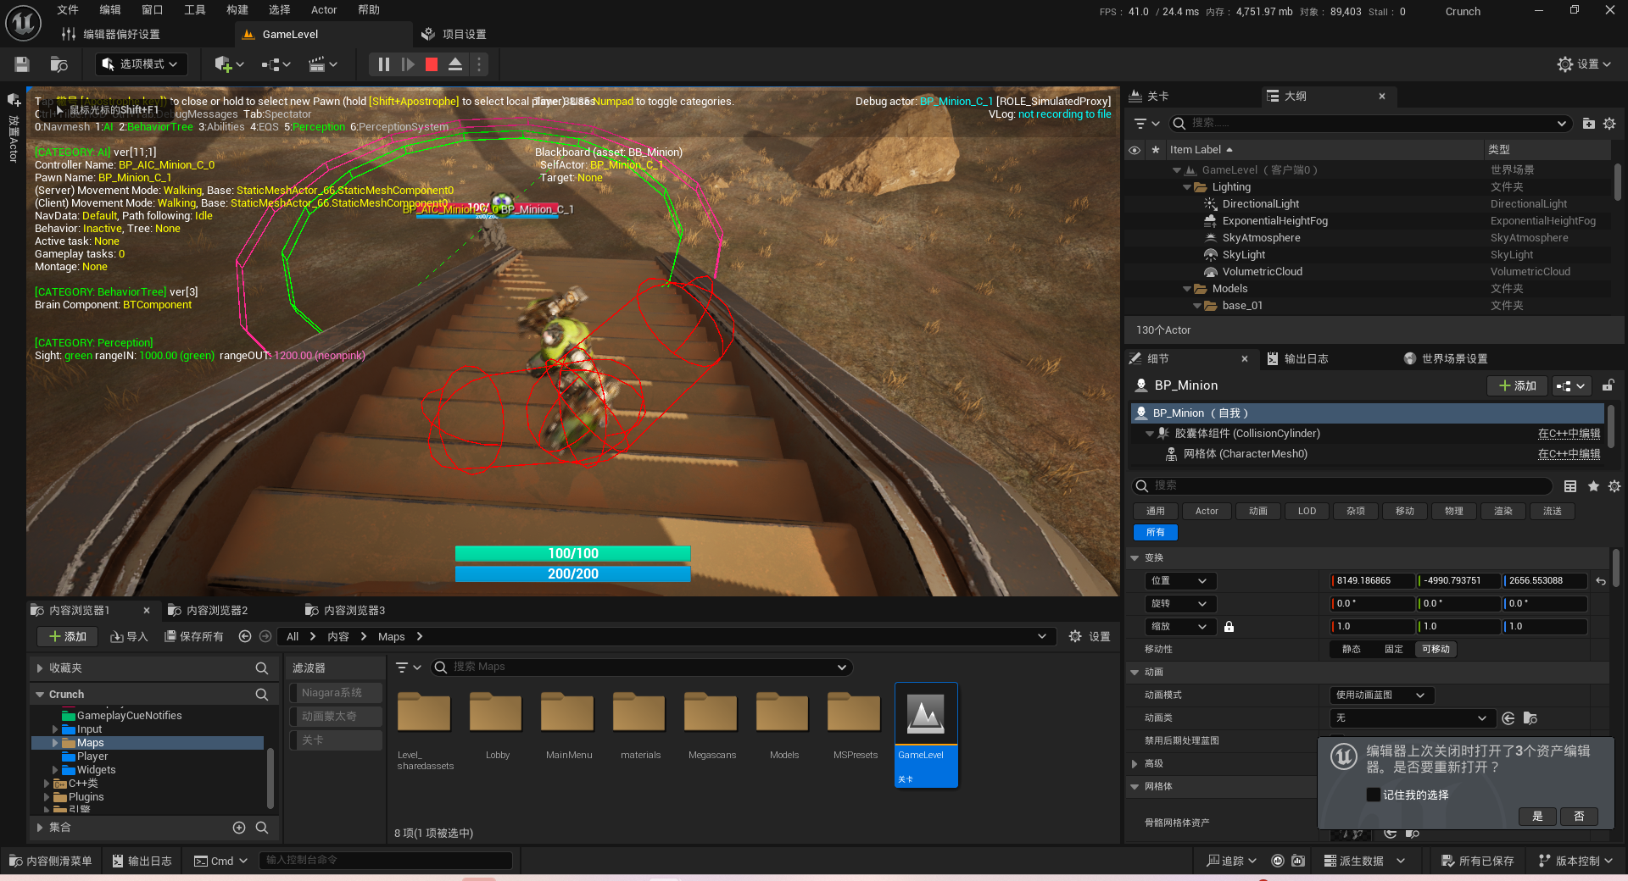
Task: Open the Actor menu
Action: 324,10
